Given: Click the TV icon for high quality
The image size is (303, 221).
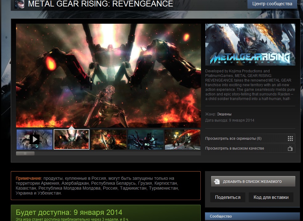Looking at the screenshot, I should coord(290,148).
